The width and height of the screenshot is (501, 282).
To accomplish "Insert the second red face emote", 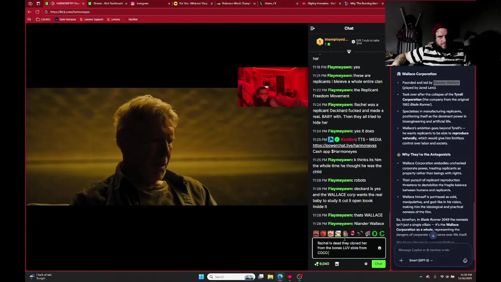I will (x=323, y=234).
